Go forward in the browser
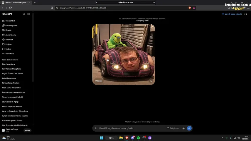The image size is (251, 141). coord(6,8)
